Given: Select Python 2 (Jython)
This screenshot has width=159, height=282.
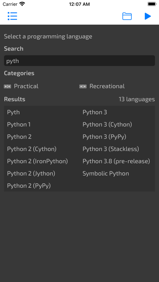Looking at the screenshot, I should 31,173.
